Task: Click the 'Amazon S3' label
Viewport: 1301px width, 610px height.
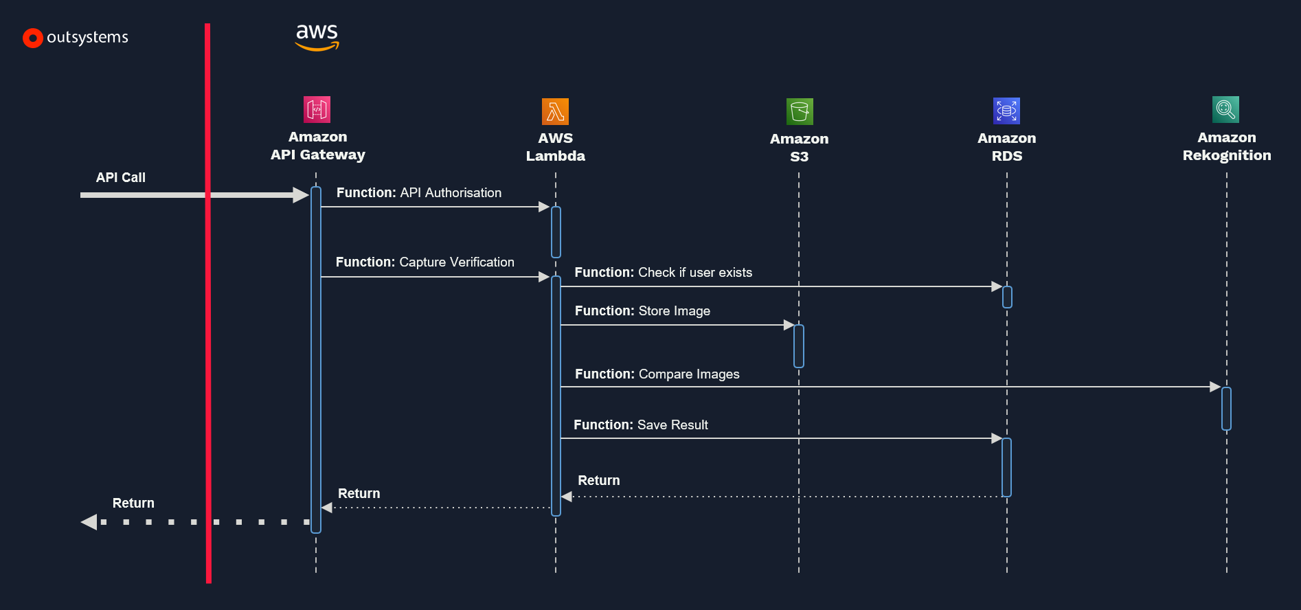Action: point(800,148)
